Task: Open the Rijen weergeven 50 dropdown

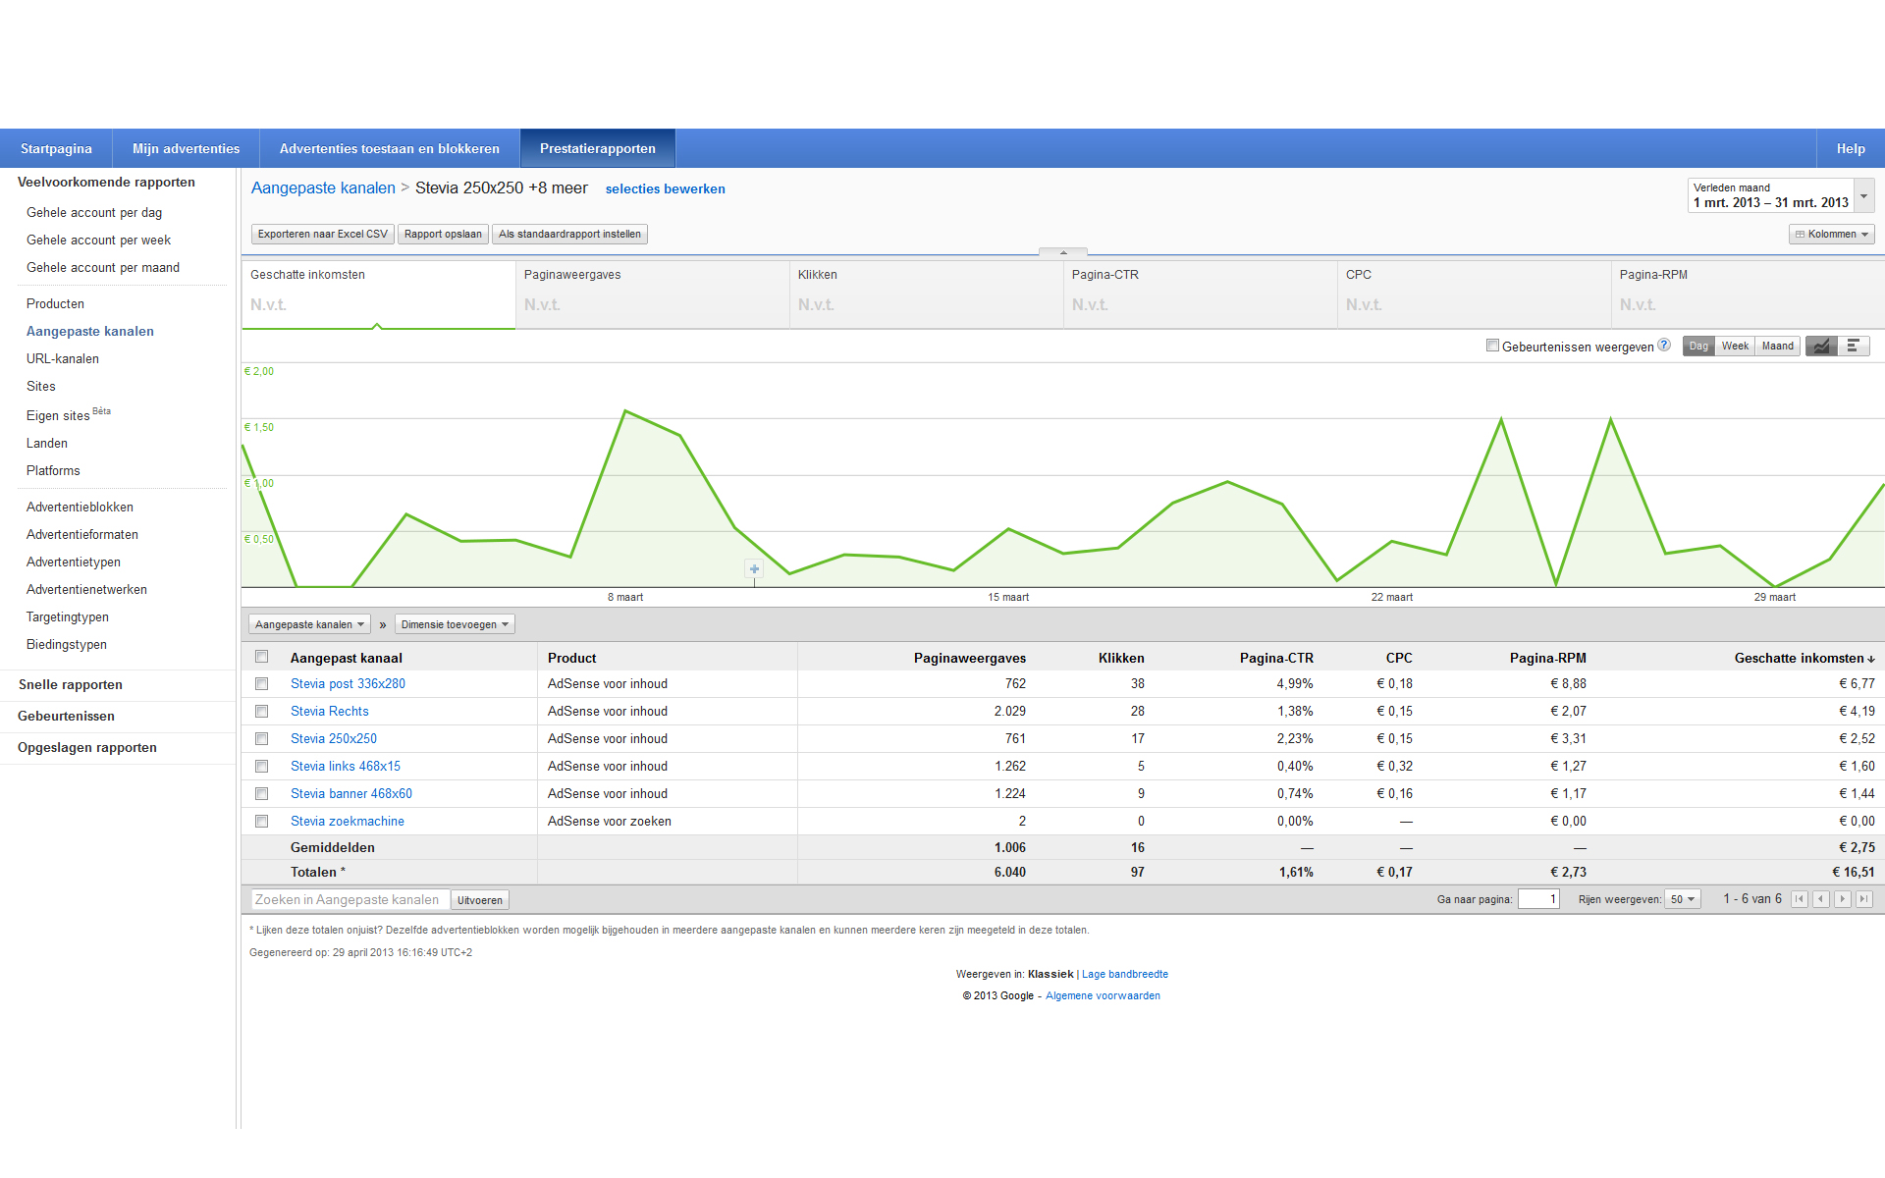Action: [x=1683, y=899]
